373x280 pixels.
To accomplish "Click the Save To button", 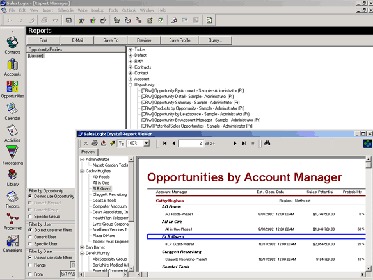I will [x=111, y=40].
